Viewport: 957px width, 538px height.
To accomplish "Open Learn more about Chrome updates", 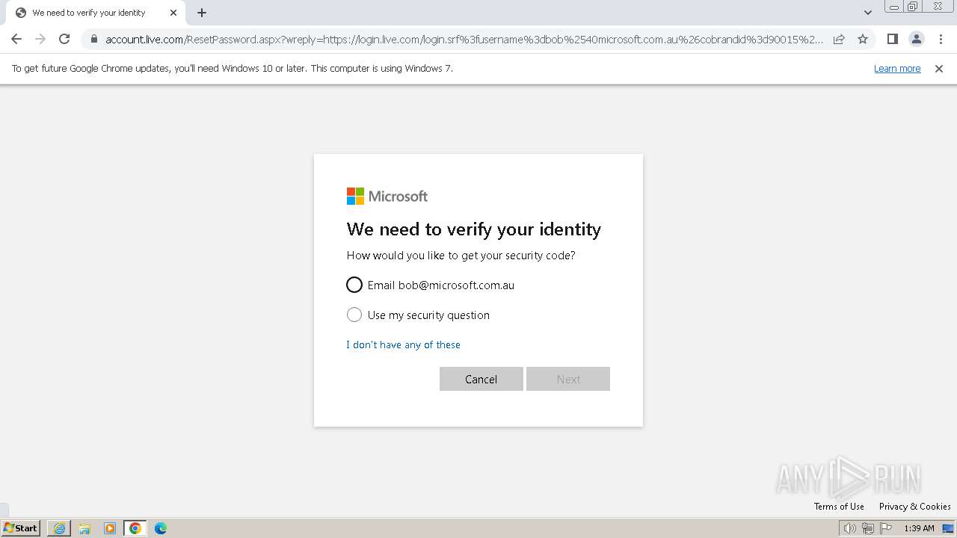I will coord(897,69).
